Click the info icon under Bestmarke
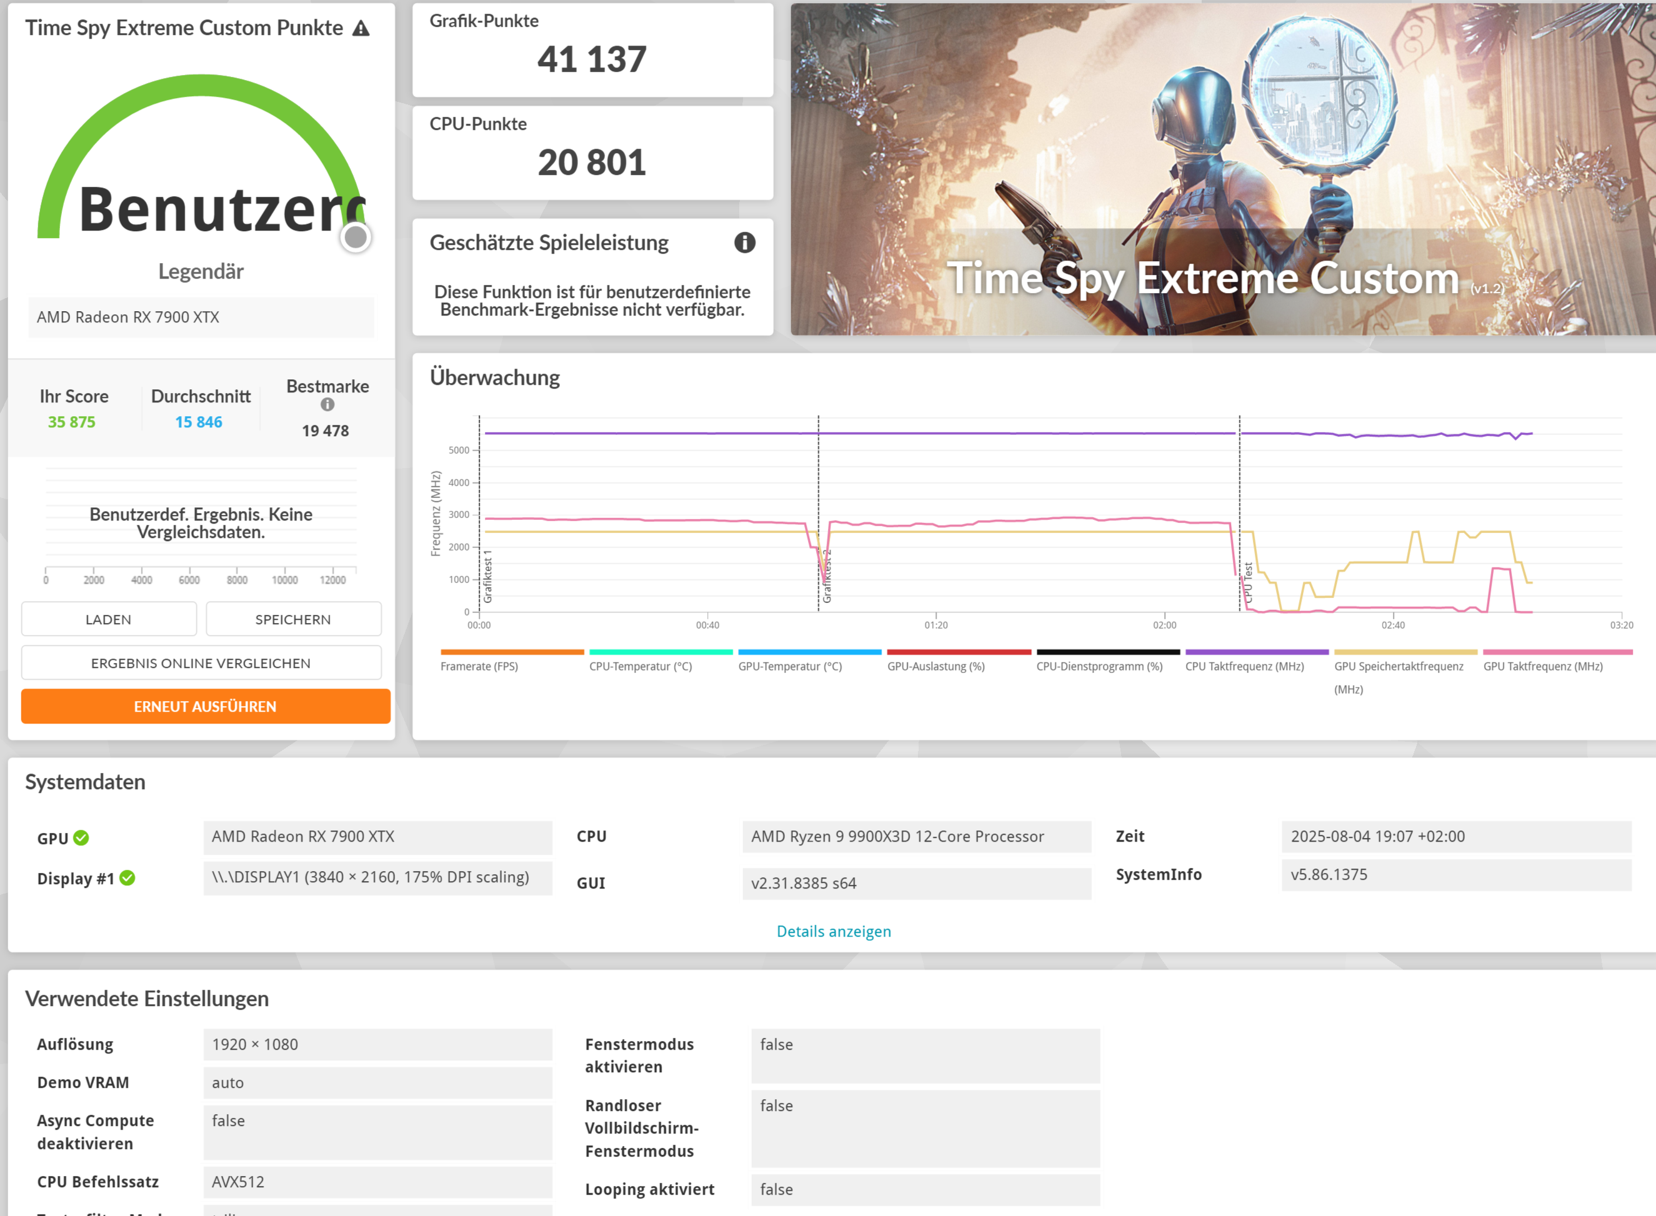 tap(327, 404)
